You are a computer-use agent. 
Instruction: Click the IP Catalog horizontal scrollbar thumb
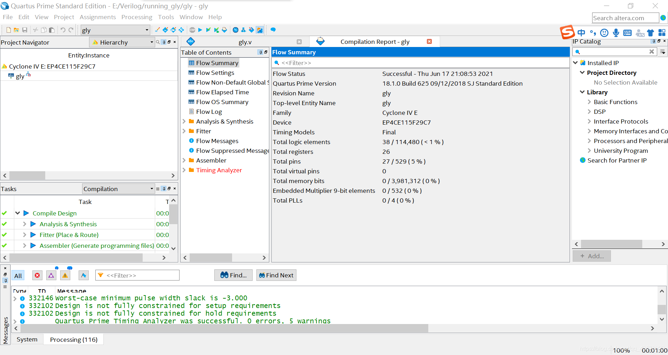coord(611,244)
